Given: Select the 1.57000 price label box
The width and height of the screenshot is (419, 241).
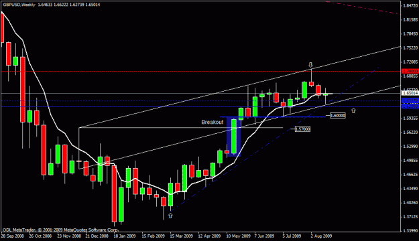Looking at the screenshot, I should [x=302, y=129].
